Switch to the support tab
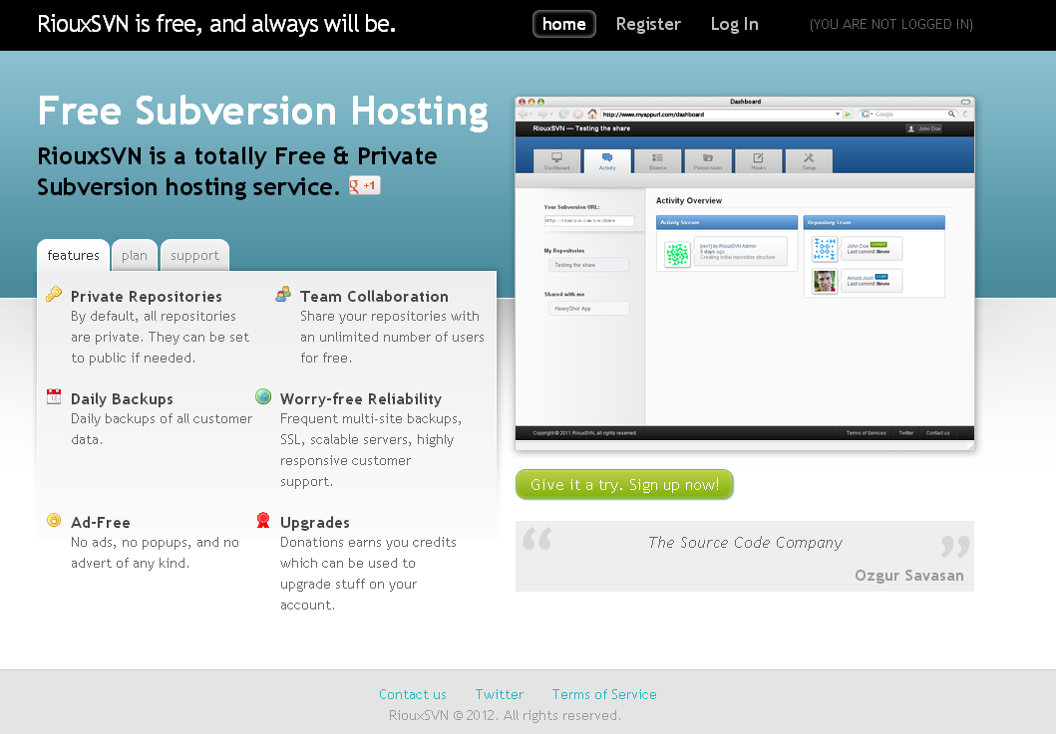1056x734 pixels. (194, 255)
